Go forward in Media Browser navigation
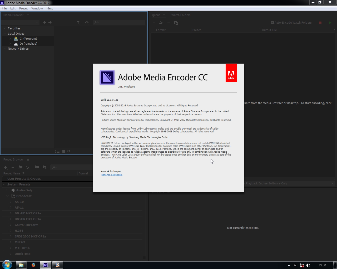 click(50, 23)
